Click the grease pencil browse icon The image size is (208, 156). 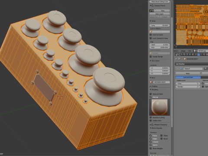pyautogui.click(x=151, y=10)
